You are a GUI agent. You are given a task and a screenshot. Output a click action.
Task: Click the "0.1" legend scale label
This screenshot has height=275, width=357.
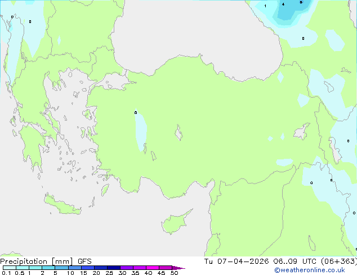[6, 273]
